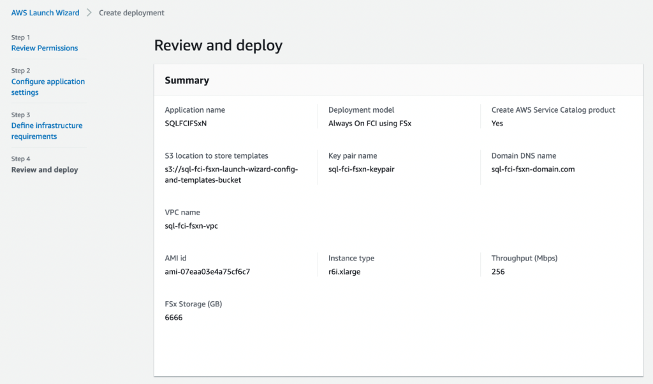Open Configure application settings step
653x384 pixels.
coord(48,87)
